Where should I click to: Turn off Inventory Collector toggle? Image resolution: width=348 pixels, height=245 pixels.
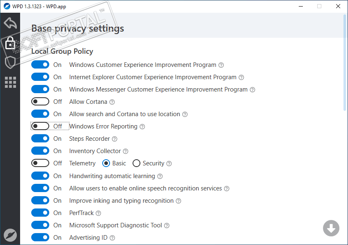click(x=40, y=151)
